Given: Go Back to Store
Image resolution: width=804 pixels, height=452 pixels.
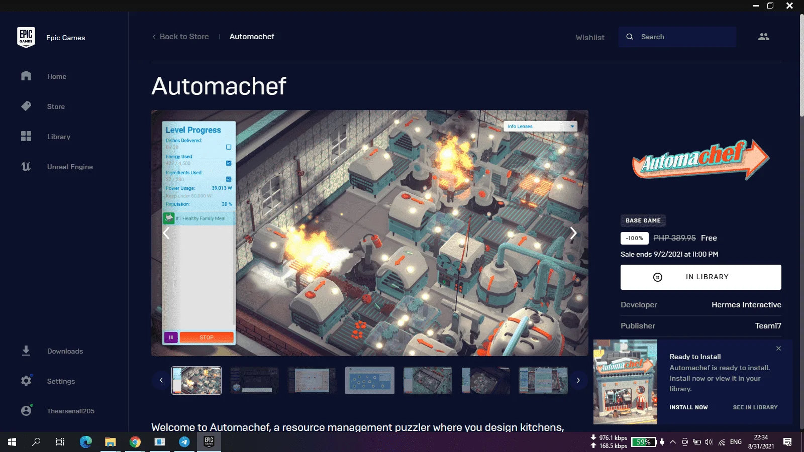Looking at the screenshot, I should coord(180,37).
